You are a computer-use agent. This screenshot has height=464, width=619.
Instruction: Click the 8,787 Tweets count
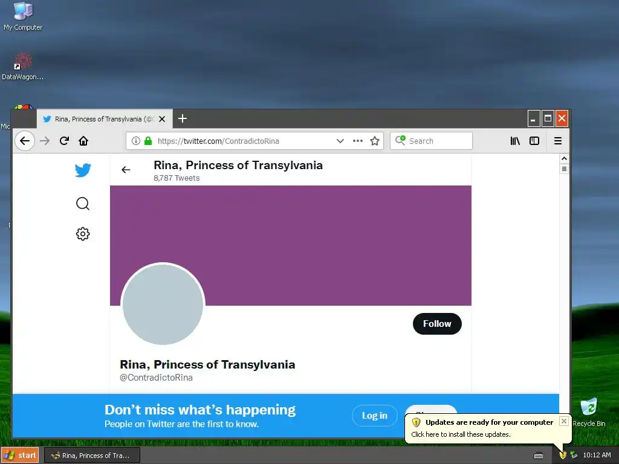[x=177, y=178]
